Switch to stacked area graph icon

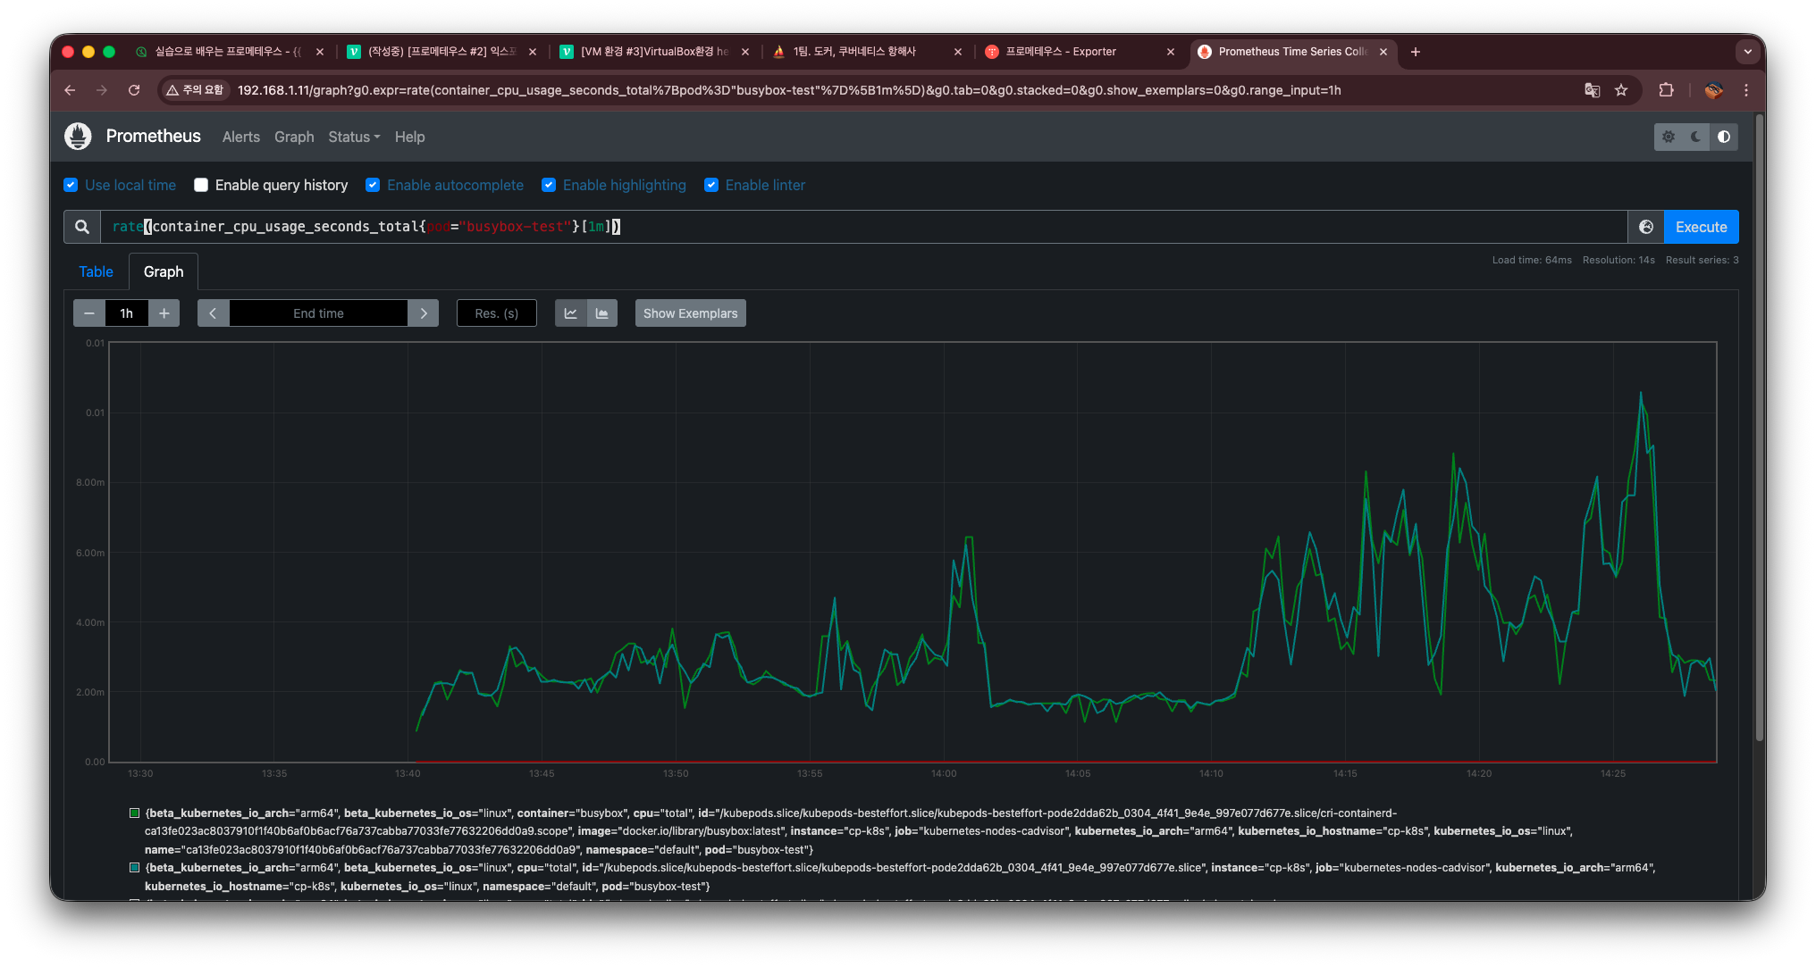(602, 313)
